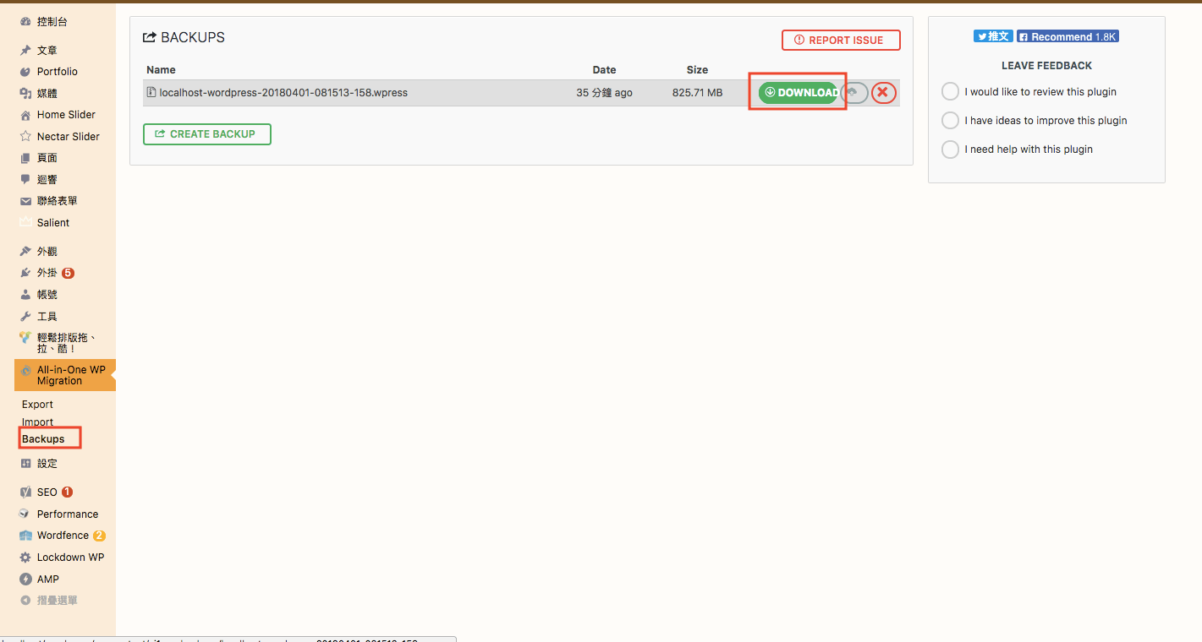Click the gear icon beside Lockdown WP
The height and width of the screenshot is (642, 1202).
coord(25,558)
